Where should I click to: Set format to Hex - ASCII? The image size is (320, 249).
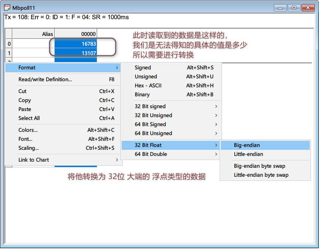pyautogui.click(x=171, y=86)
